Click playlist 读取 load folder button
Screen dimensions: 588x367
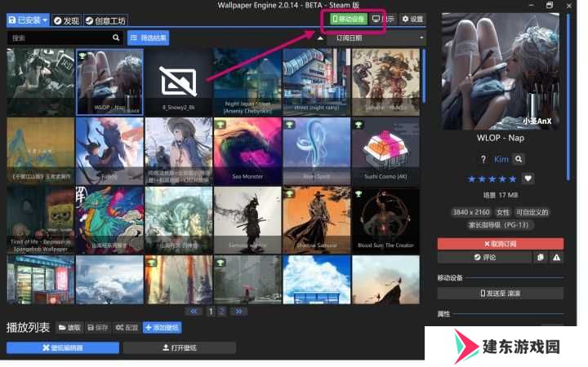pos(69,328)
